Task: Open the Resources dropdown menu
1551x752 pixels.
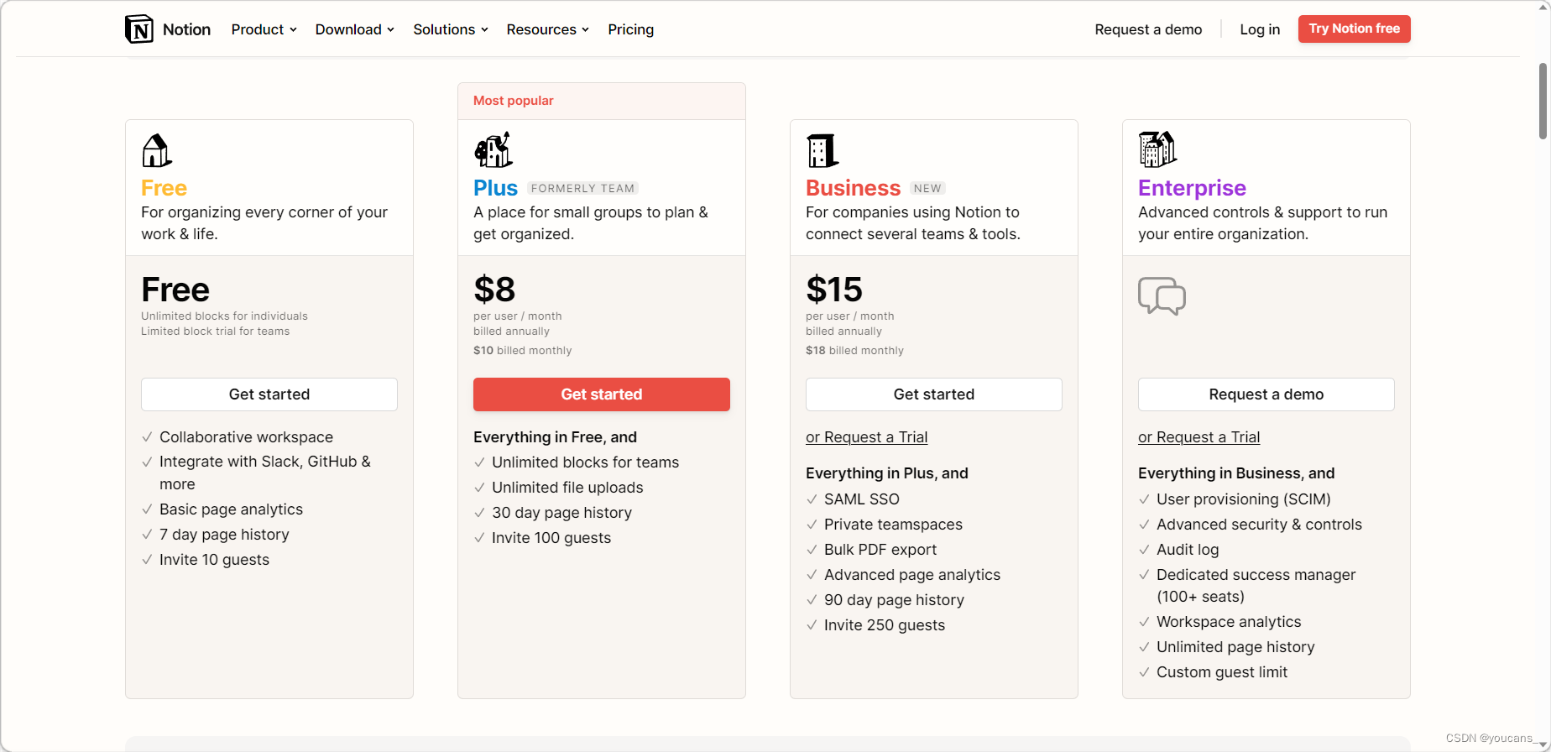Action: pos(547,29)
